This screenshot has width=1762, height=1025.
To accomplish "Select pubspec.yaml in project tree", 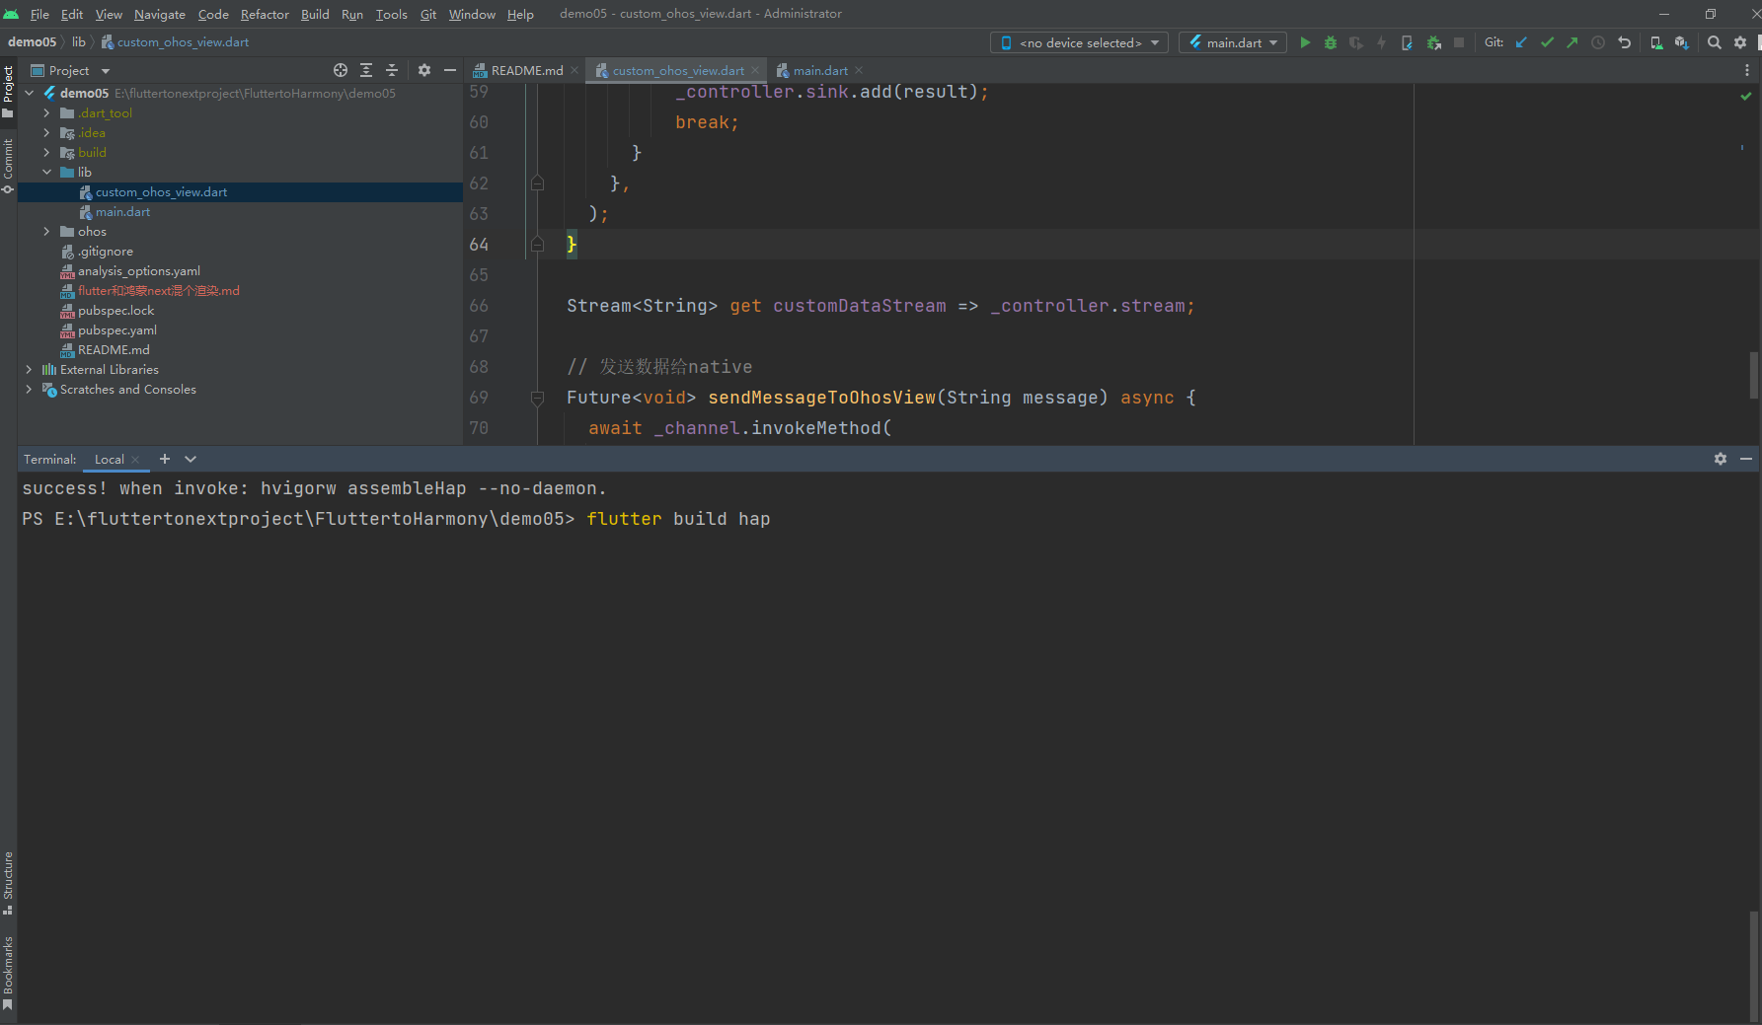I will coord(117,329).
